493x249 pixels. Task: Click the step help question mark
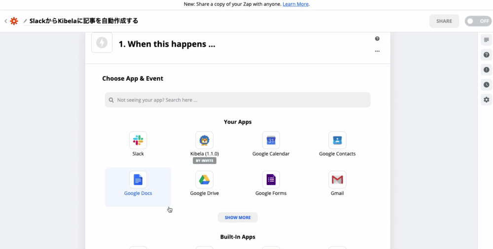point(377,39)
